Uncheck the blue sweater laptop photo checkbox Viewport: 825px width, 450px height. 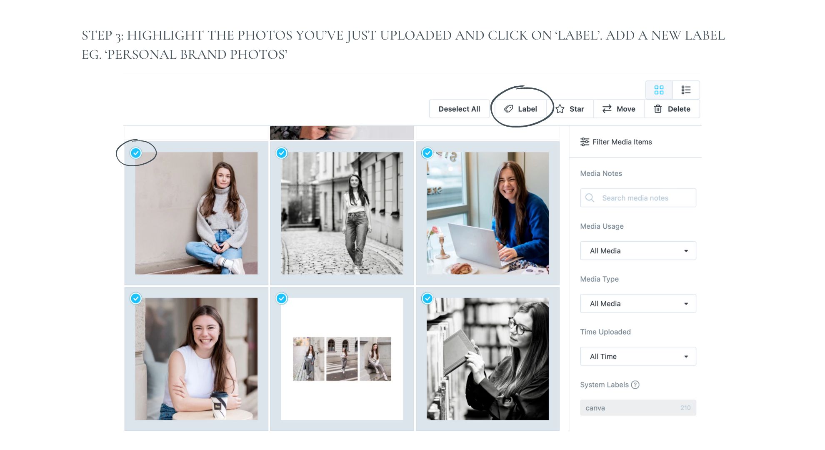427,153
